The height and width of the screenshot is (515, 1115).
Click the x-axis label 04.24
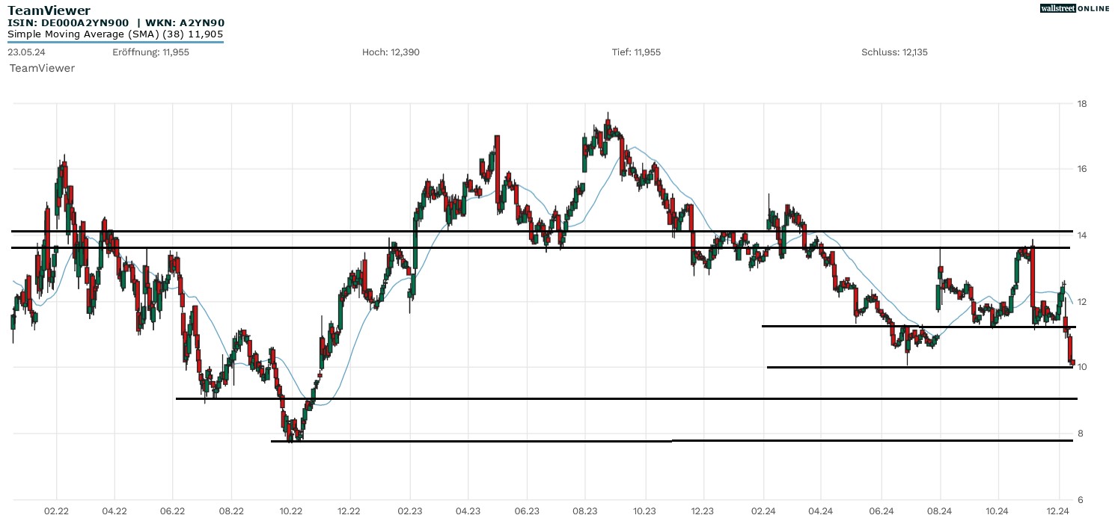[821, 511]
